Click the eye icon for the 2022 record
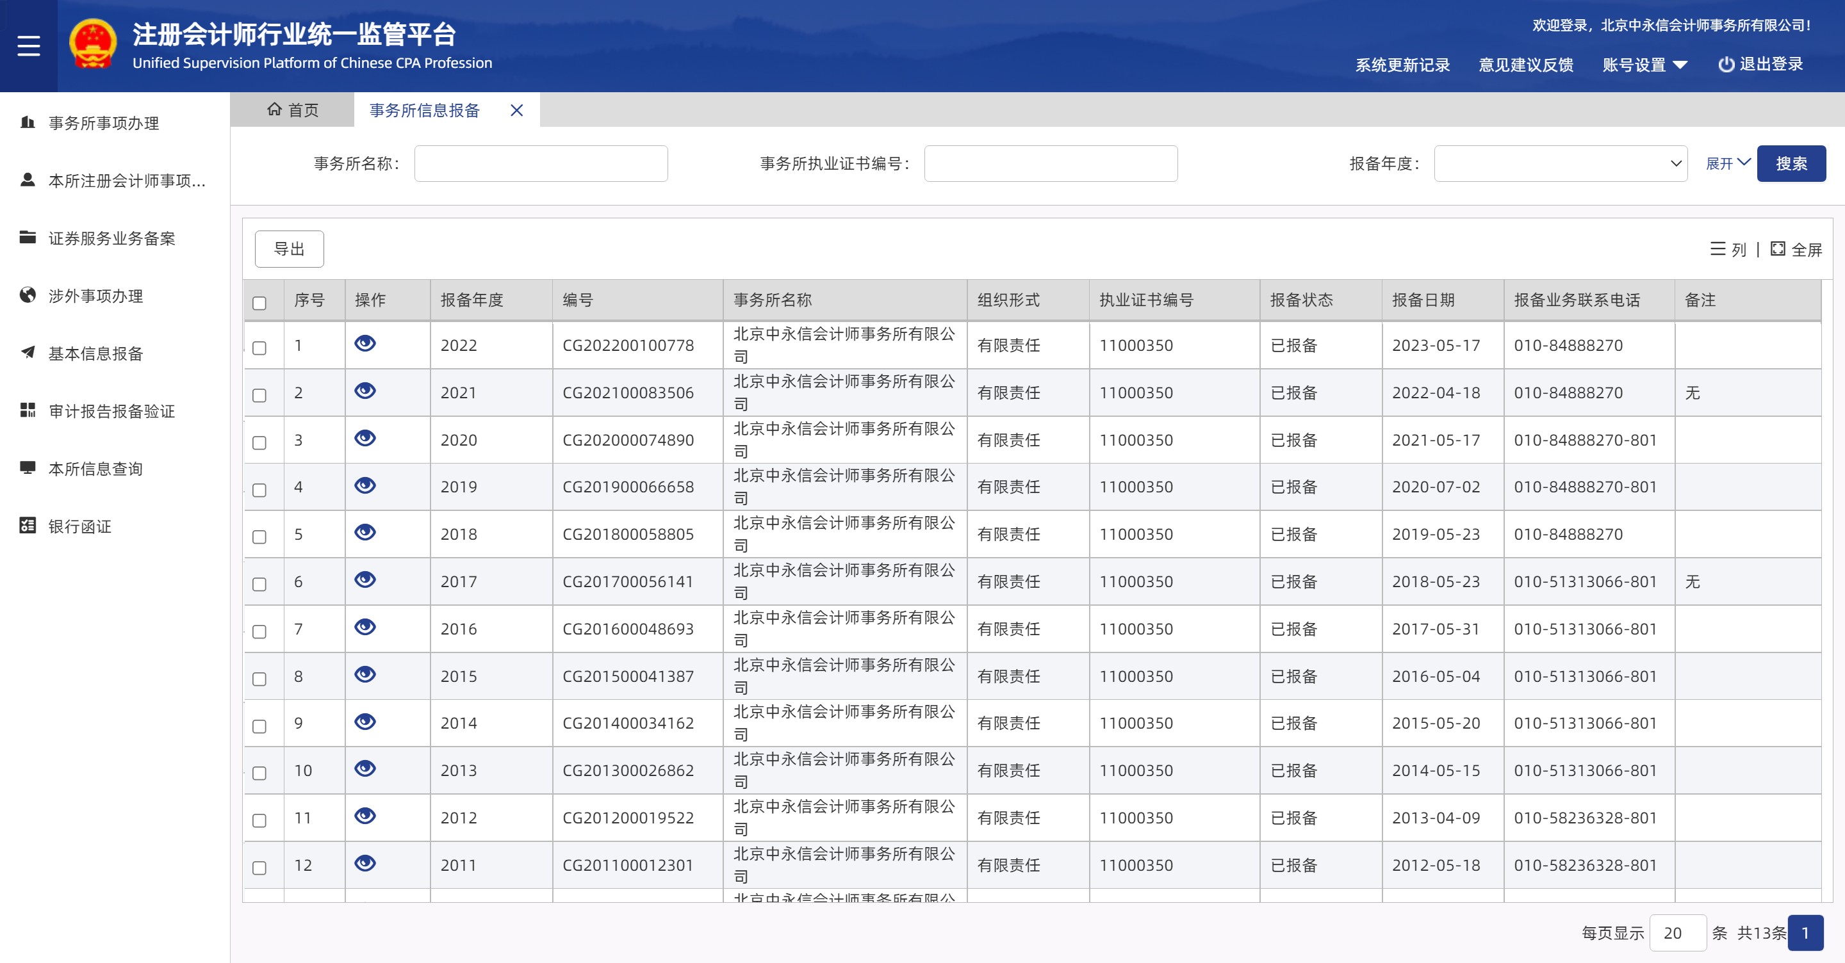1845x963 pixels. (x=365, y=344)
